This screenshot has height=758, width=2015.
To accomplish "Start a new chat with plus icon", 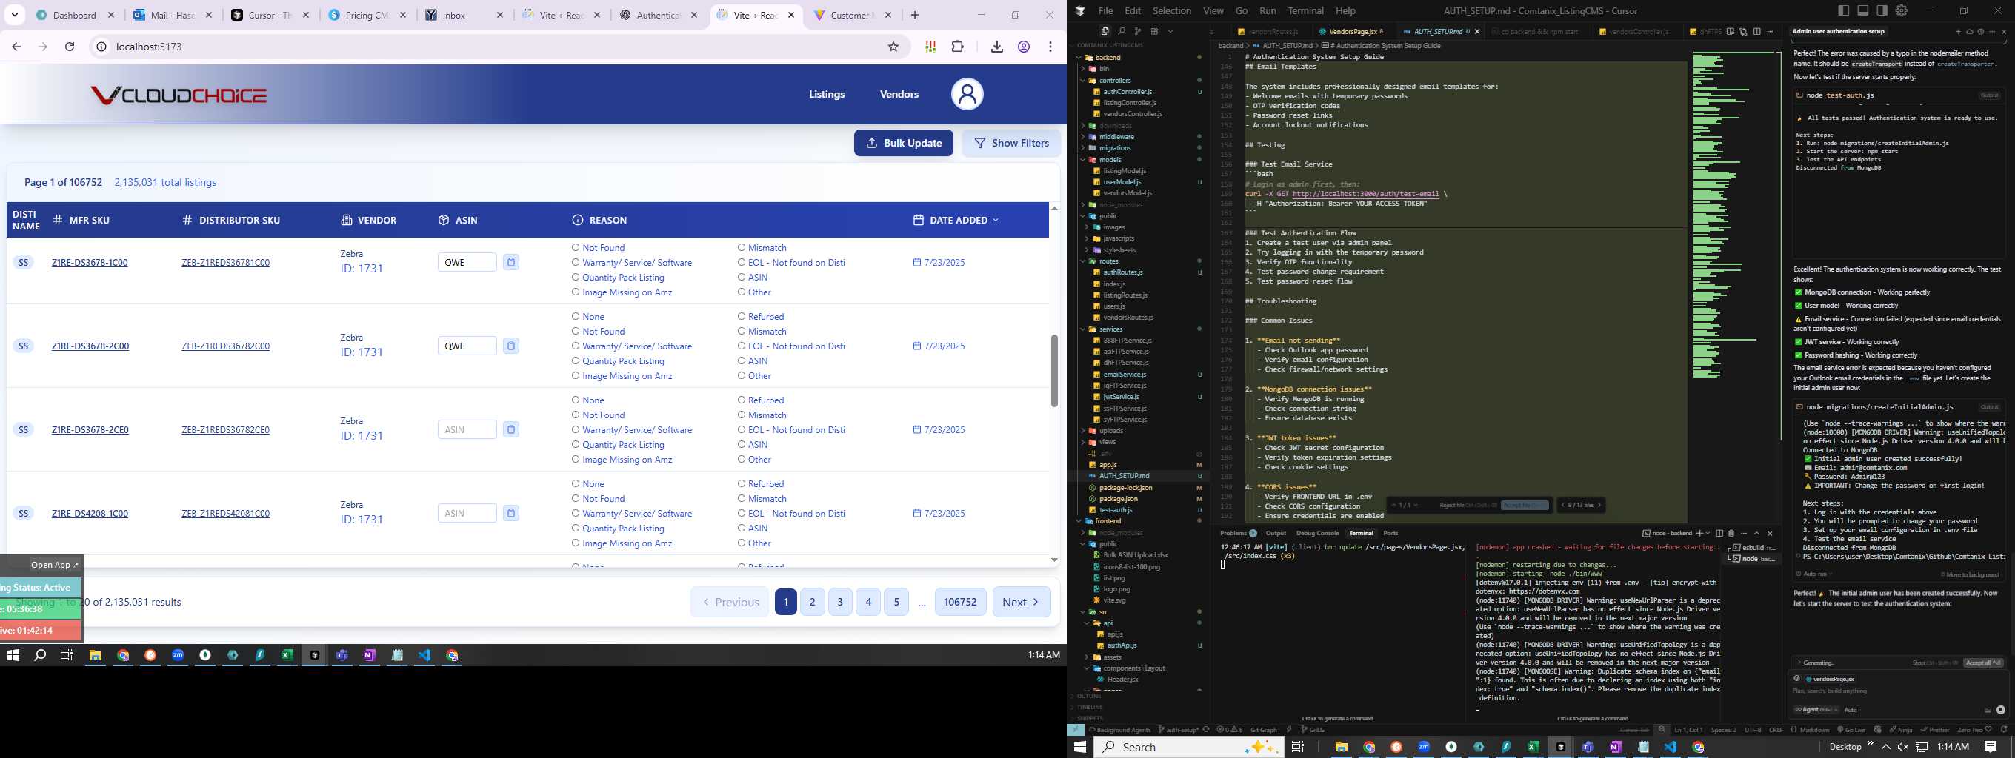I will pyautogui.click(x=1958, y=32).
